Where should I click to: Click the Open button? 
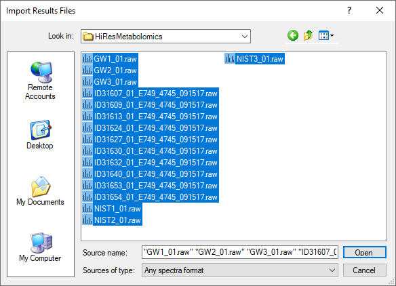(x=364, y=252)
